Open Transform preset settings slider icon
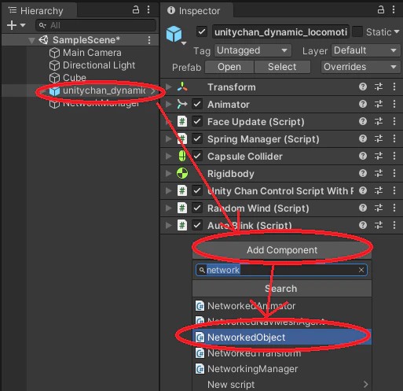 pyautogui.click(x=379, y=87)
